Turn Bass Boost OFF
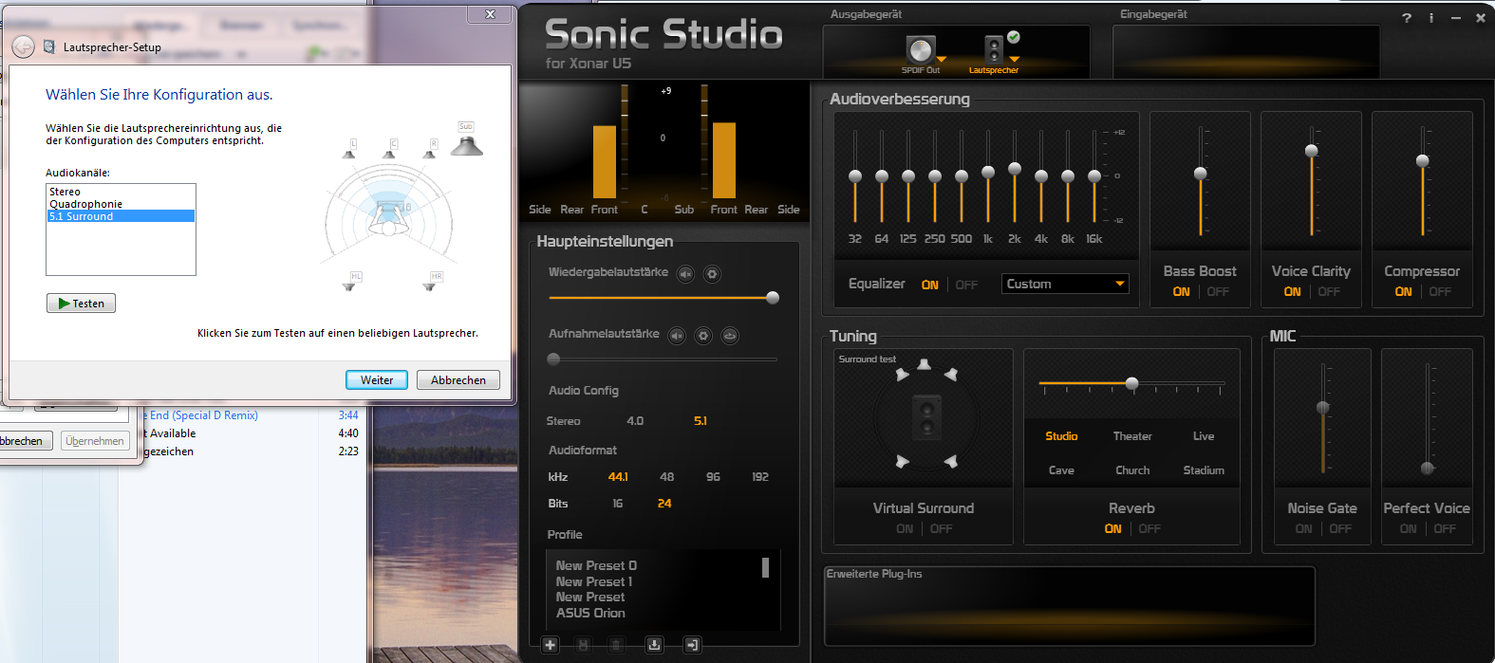Image resolution: width=1495 pixels, height=663 pixels. click(x=1218, y=292)
